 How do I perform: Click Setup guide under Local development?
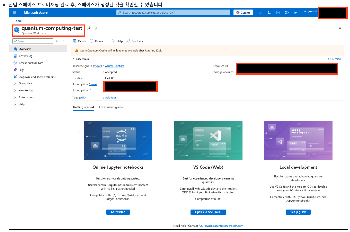point(298,212)
